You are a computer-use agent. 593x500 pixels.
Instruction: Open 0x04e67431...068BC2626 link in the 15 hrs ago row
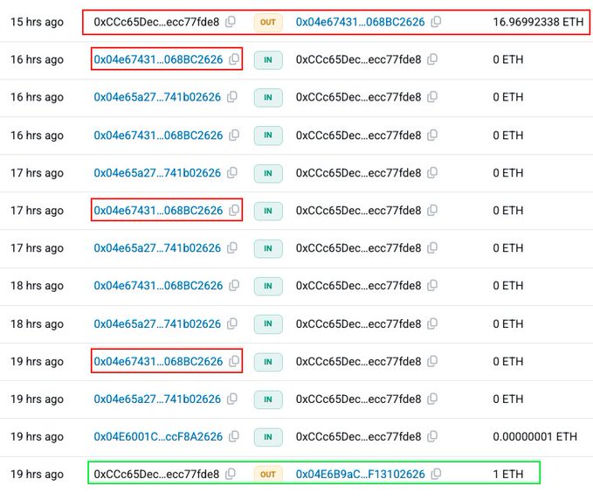coord(360,22)
